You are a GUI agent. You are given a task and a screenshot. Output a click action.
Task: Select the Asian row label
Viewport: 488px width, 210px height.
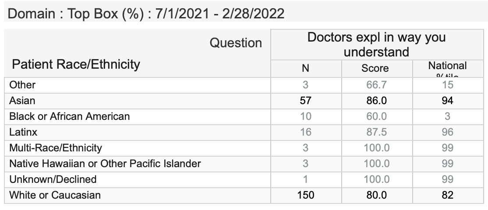click(22, 100)
